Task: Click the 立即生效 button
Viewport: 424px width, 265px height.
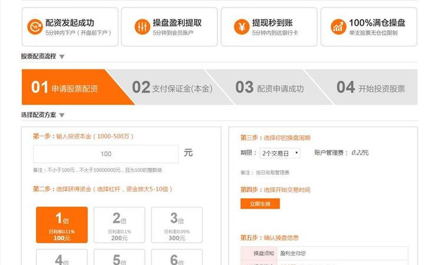Action: (260, 204)
